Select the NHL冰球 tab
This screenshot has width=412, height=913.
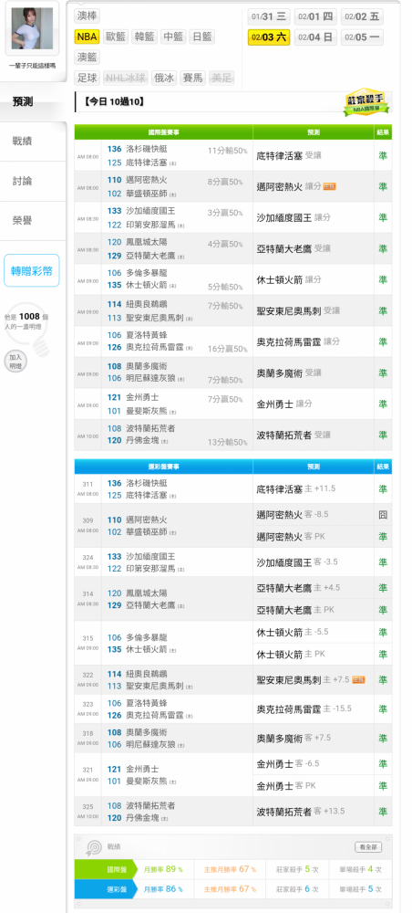click(125, 78)
